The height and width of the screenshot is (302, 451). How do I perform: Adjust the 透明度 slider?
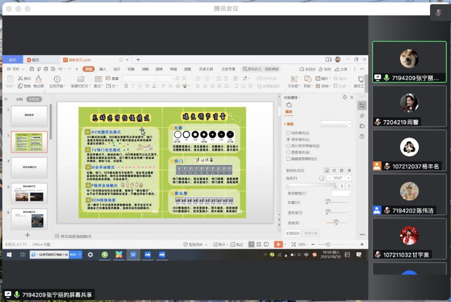(327, 212)
